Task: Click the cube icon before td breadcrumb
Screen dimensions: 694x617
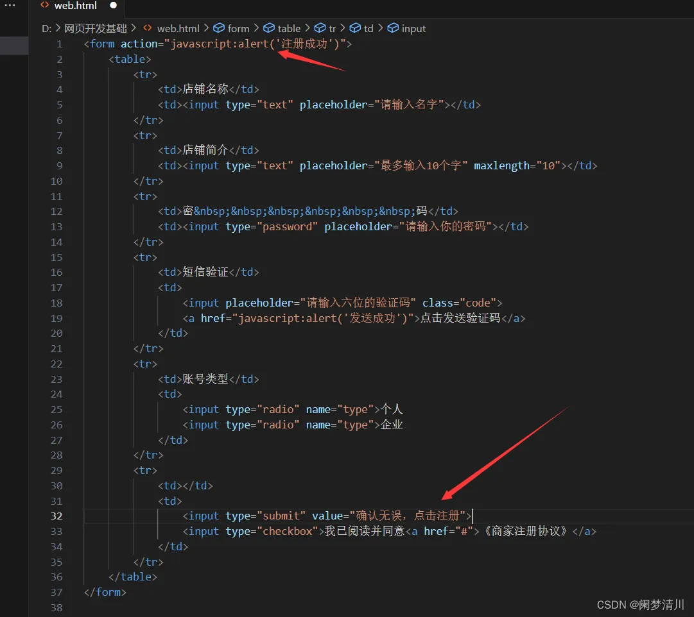Action: click(x=355, y=28)
